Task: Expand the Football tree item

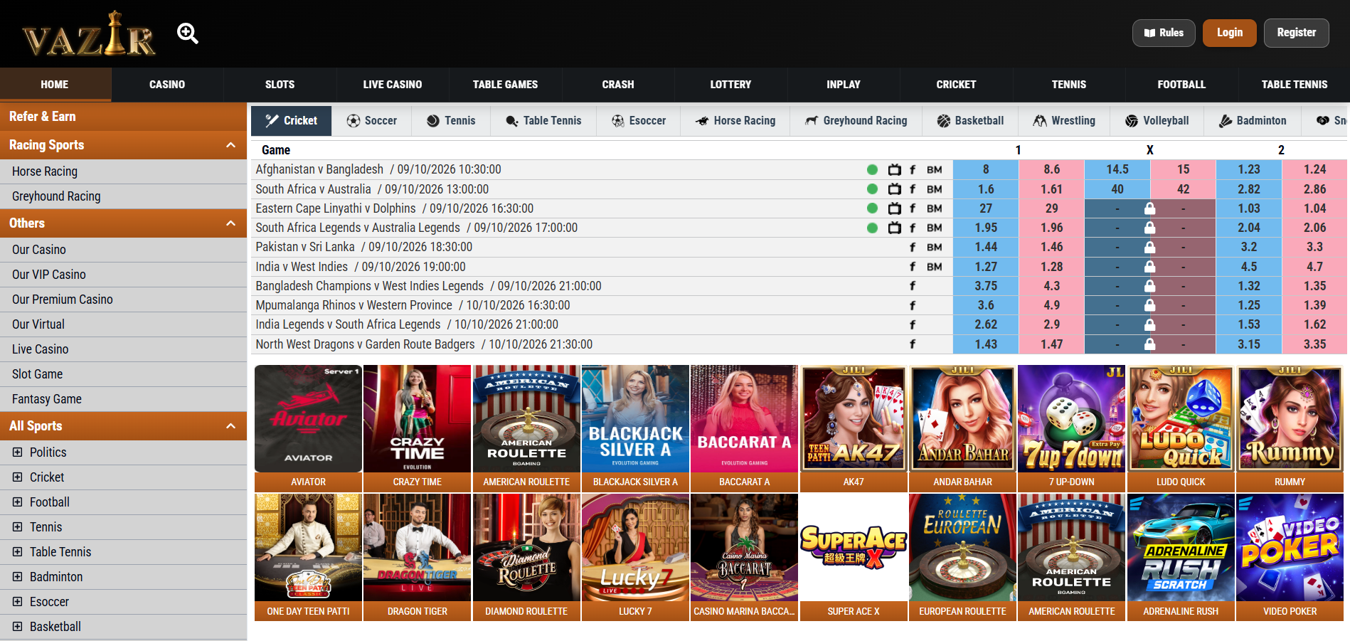Action: [x=17, y=502]
